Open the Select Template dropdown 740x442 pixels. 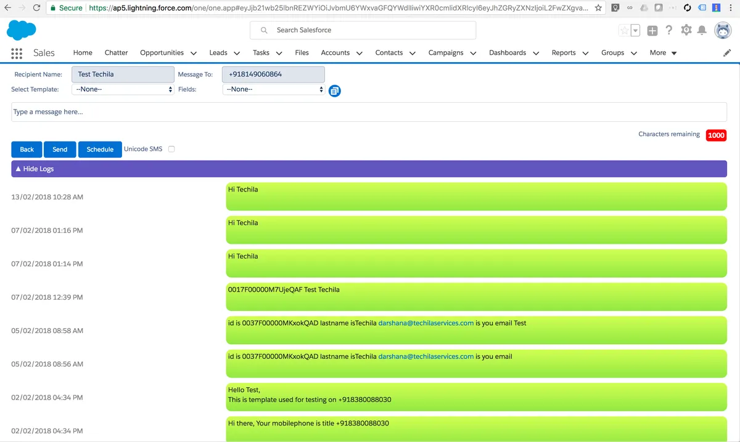123,89
